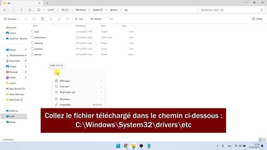Screen dimensions: 267x150
Task: Select the protocol file
Action: (38, 49)
